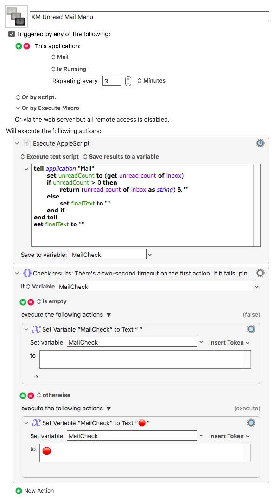Open the Execute AppleScript gear menu
Screen dimensions: 274x499
260,143
